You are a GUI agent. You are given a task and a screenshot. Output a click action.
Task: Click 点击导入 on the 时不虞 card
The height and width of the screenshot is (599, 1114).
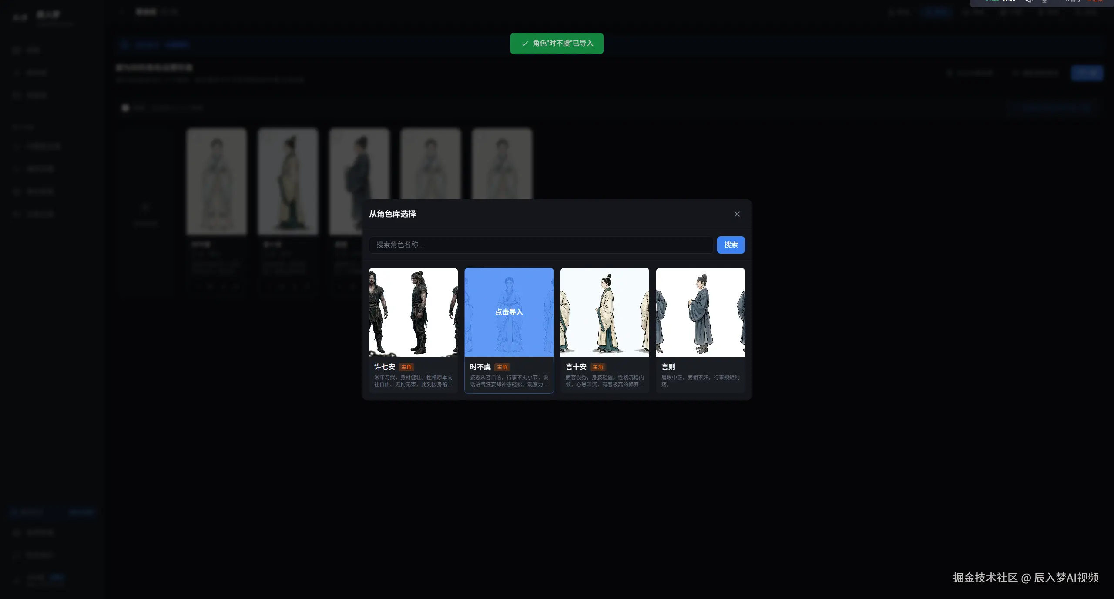pos(509,312)
